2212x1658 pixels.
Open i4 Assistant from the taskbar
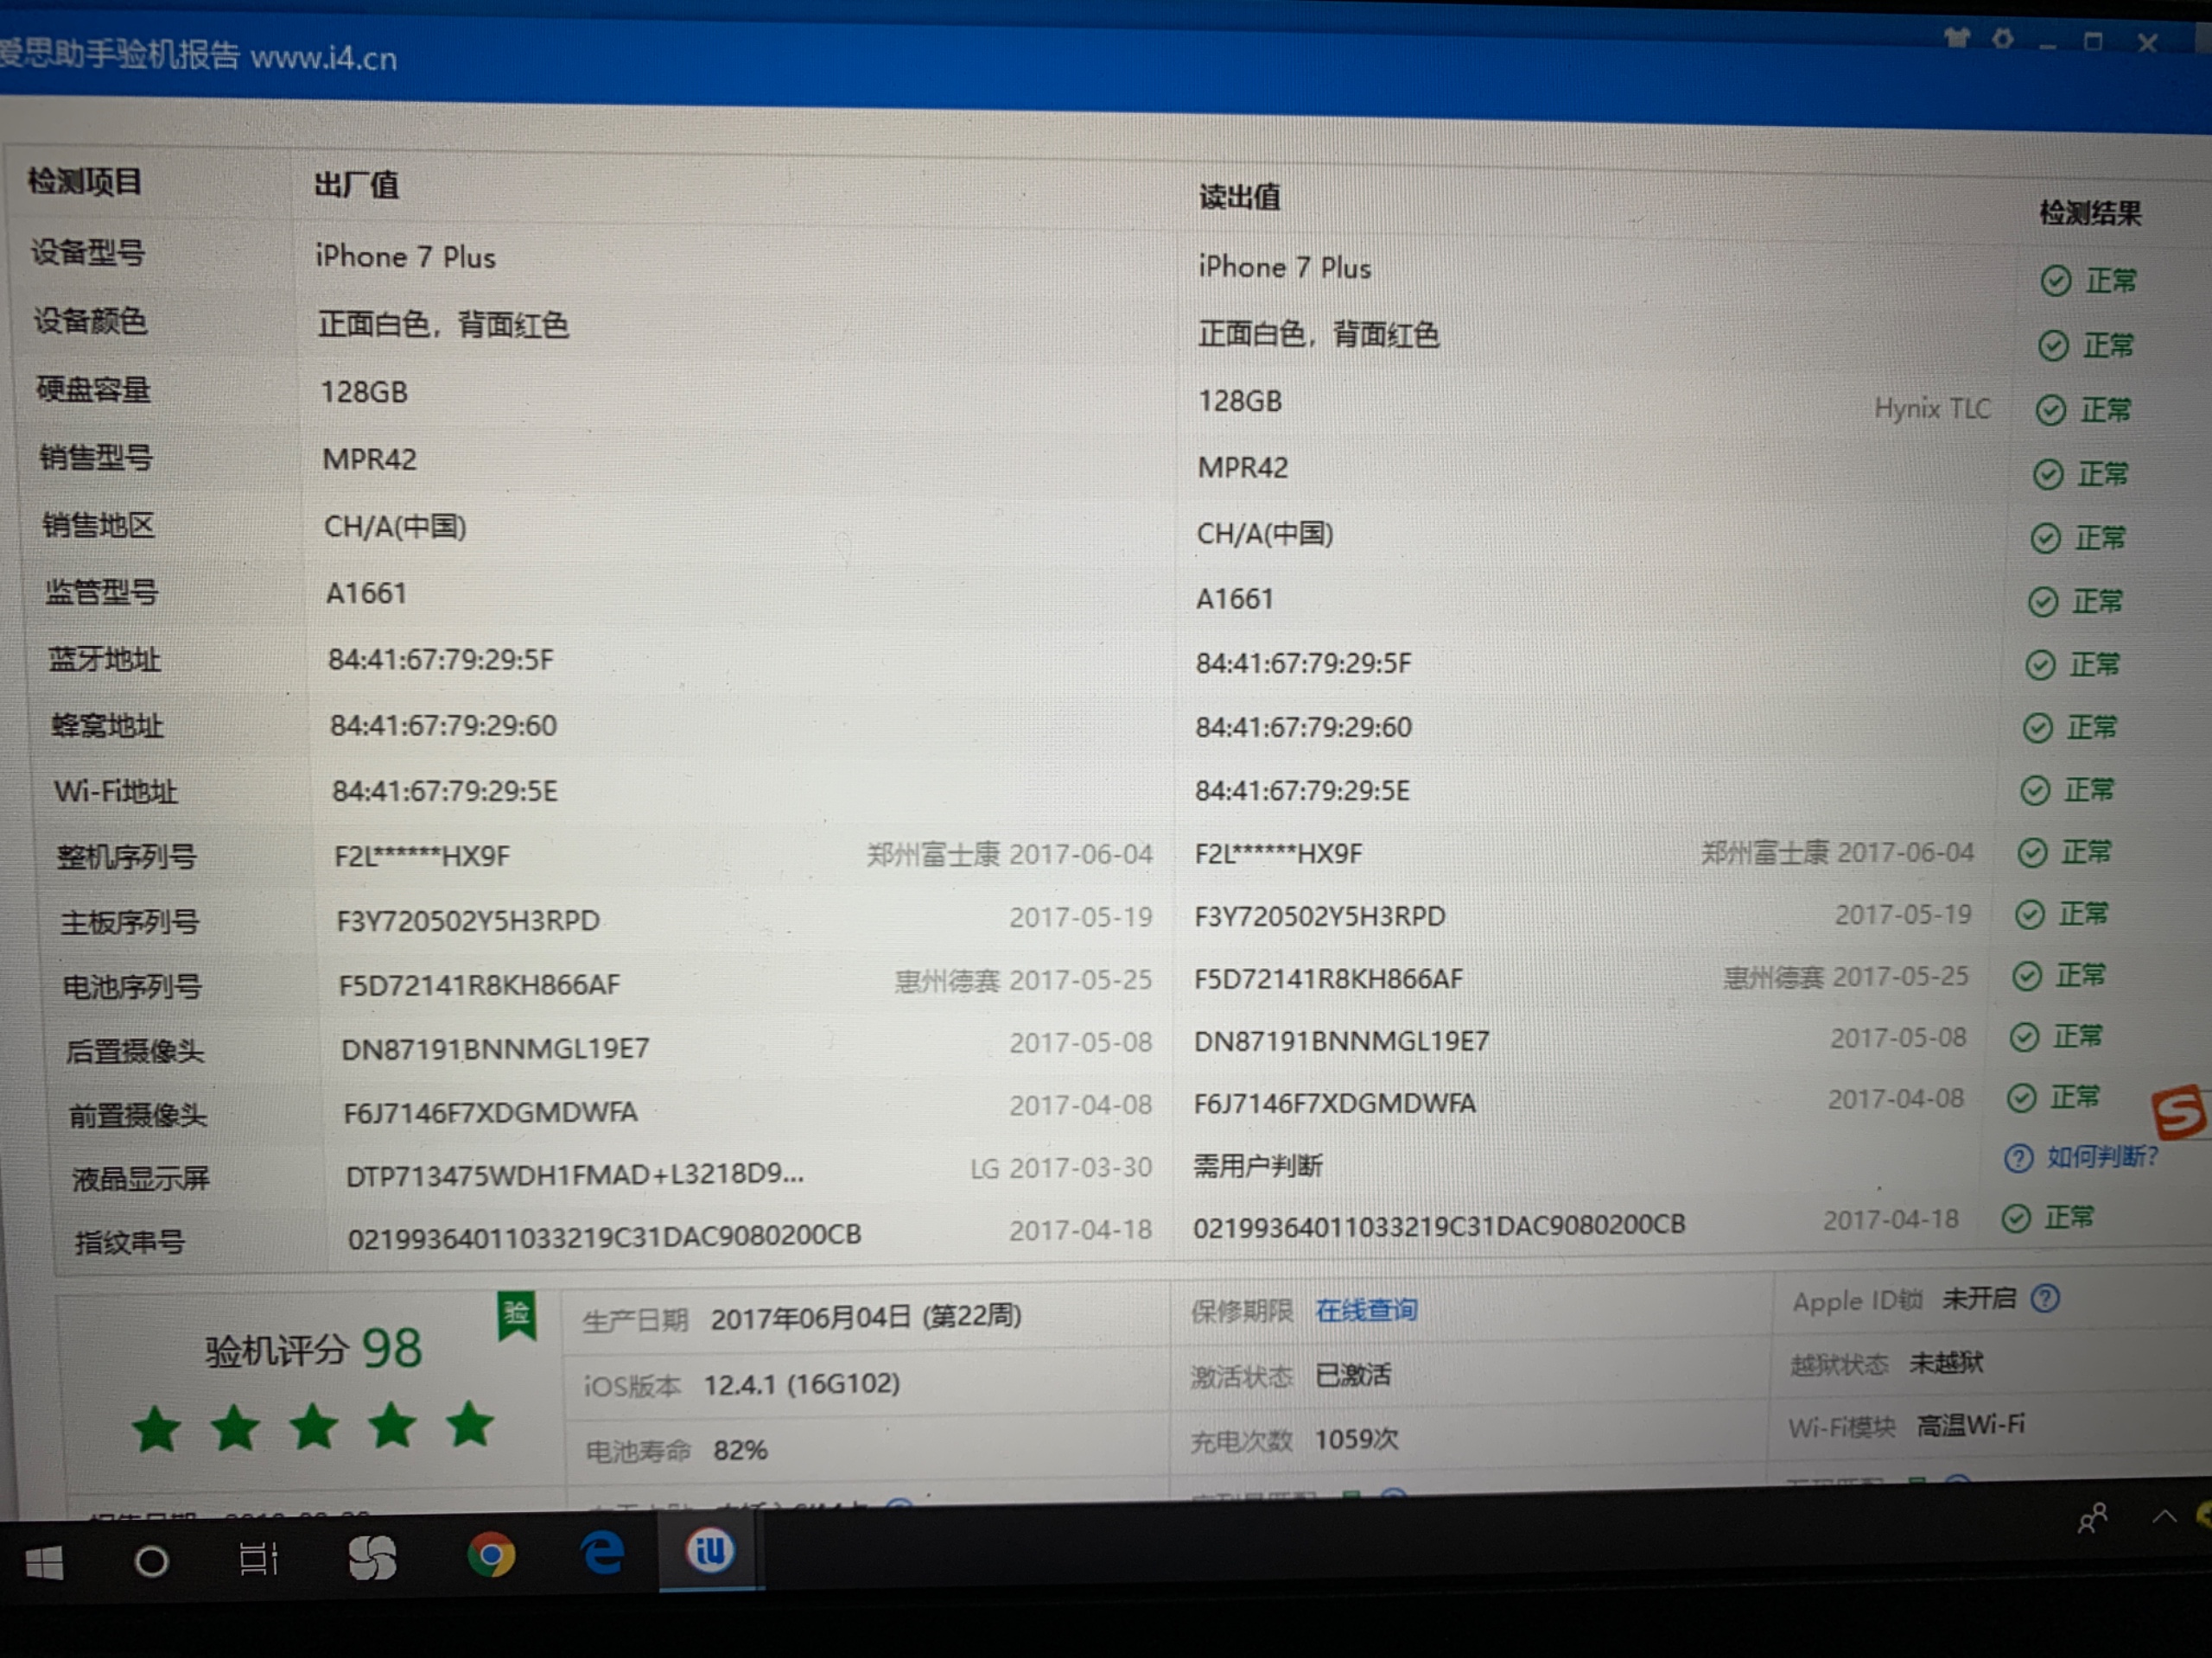[710, 1551]
